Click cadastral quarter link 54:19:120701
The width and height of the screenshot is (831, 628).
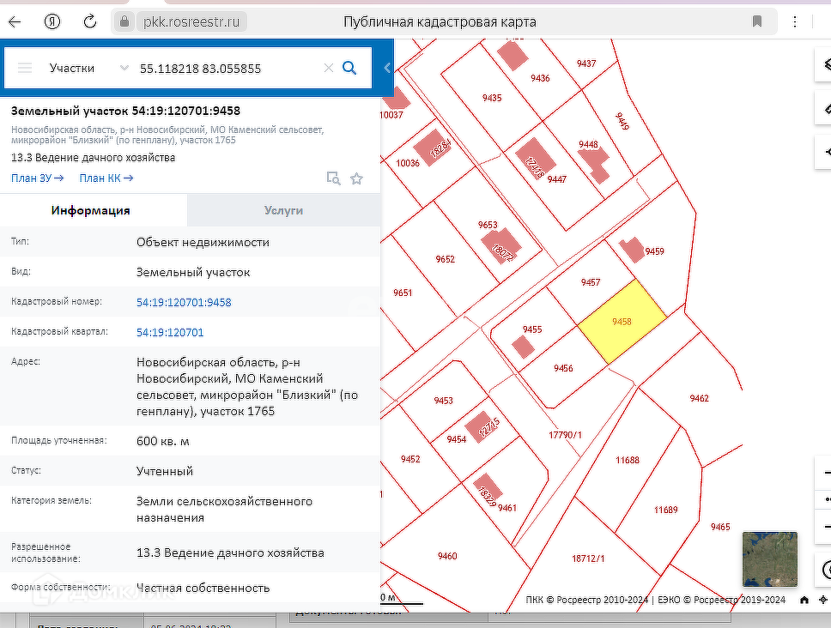[170, 332]
